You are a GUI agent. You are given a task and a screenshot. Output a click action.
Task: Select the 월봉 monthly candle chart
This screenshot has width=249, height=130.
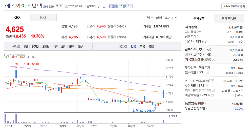tap(152, 47)
